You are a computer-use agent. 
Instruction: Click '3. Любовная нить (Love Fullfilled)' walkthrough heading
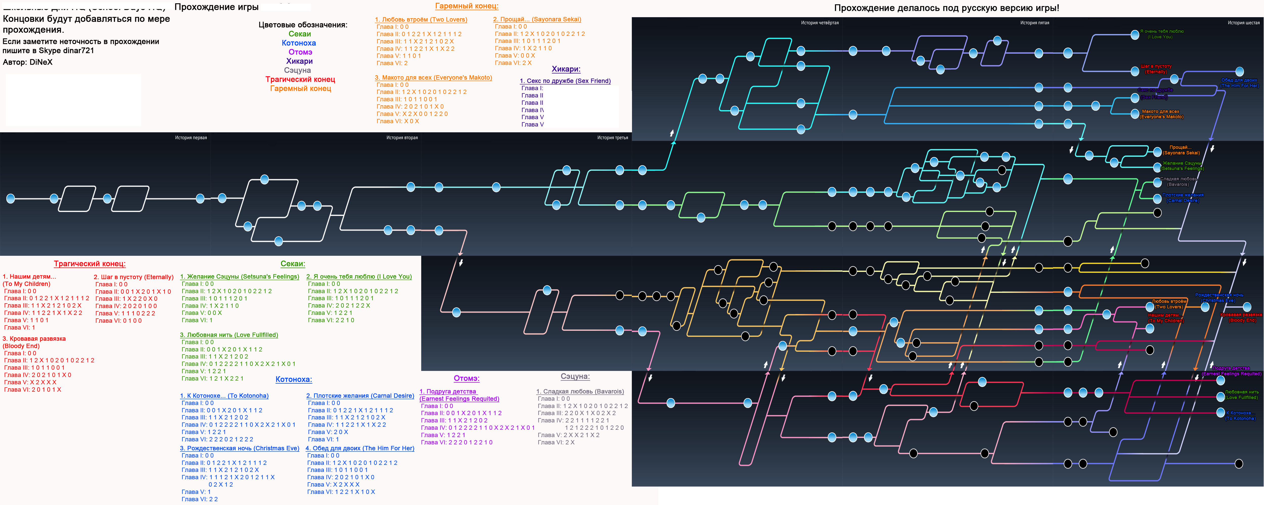(229, 335)
